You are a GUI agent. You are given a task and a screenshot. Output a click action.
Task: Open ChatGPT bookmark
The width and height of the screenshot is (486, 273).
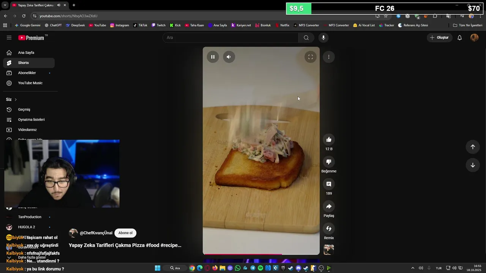click(x=53, y=25)
